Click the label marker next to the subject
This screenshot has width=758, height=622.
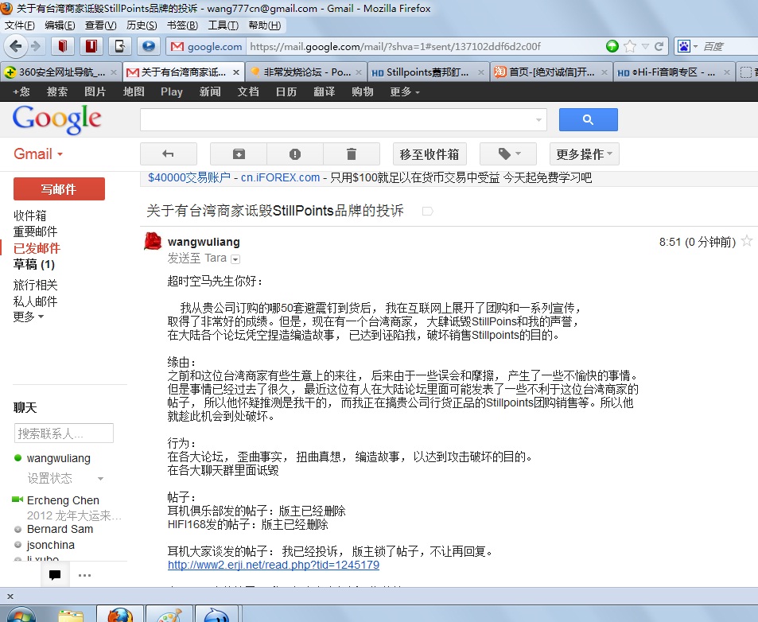(428, 212)
